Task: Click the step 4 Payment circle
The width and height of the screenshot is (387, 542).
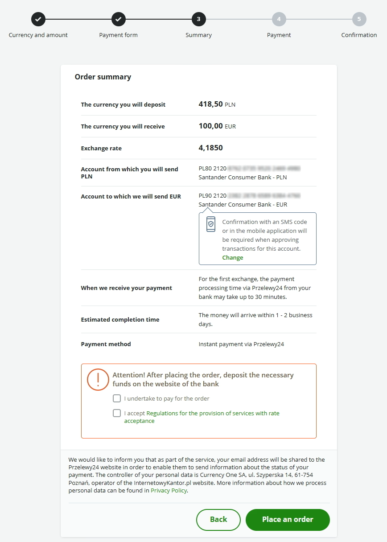Action: [x=279, y=19]
